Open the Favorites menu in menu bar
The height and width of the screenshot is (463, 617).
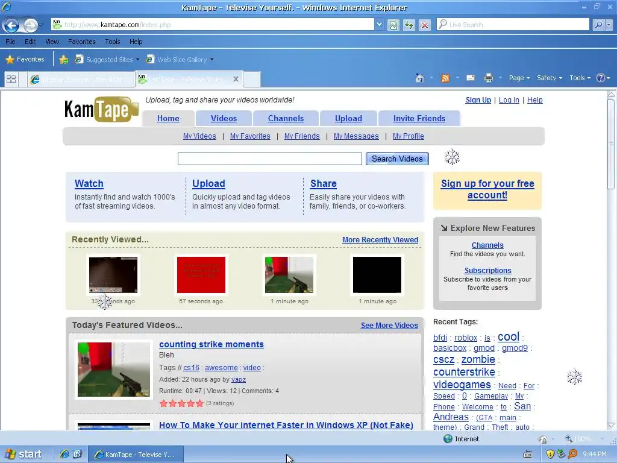[x=81, y=42]
